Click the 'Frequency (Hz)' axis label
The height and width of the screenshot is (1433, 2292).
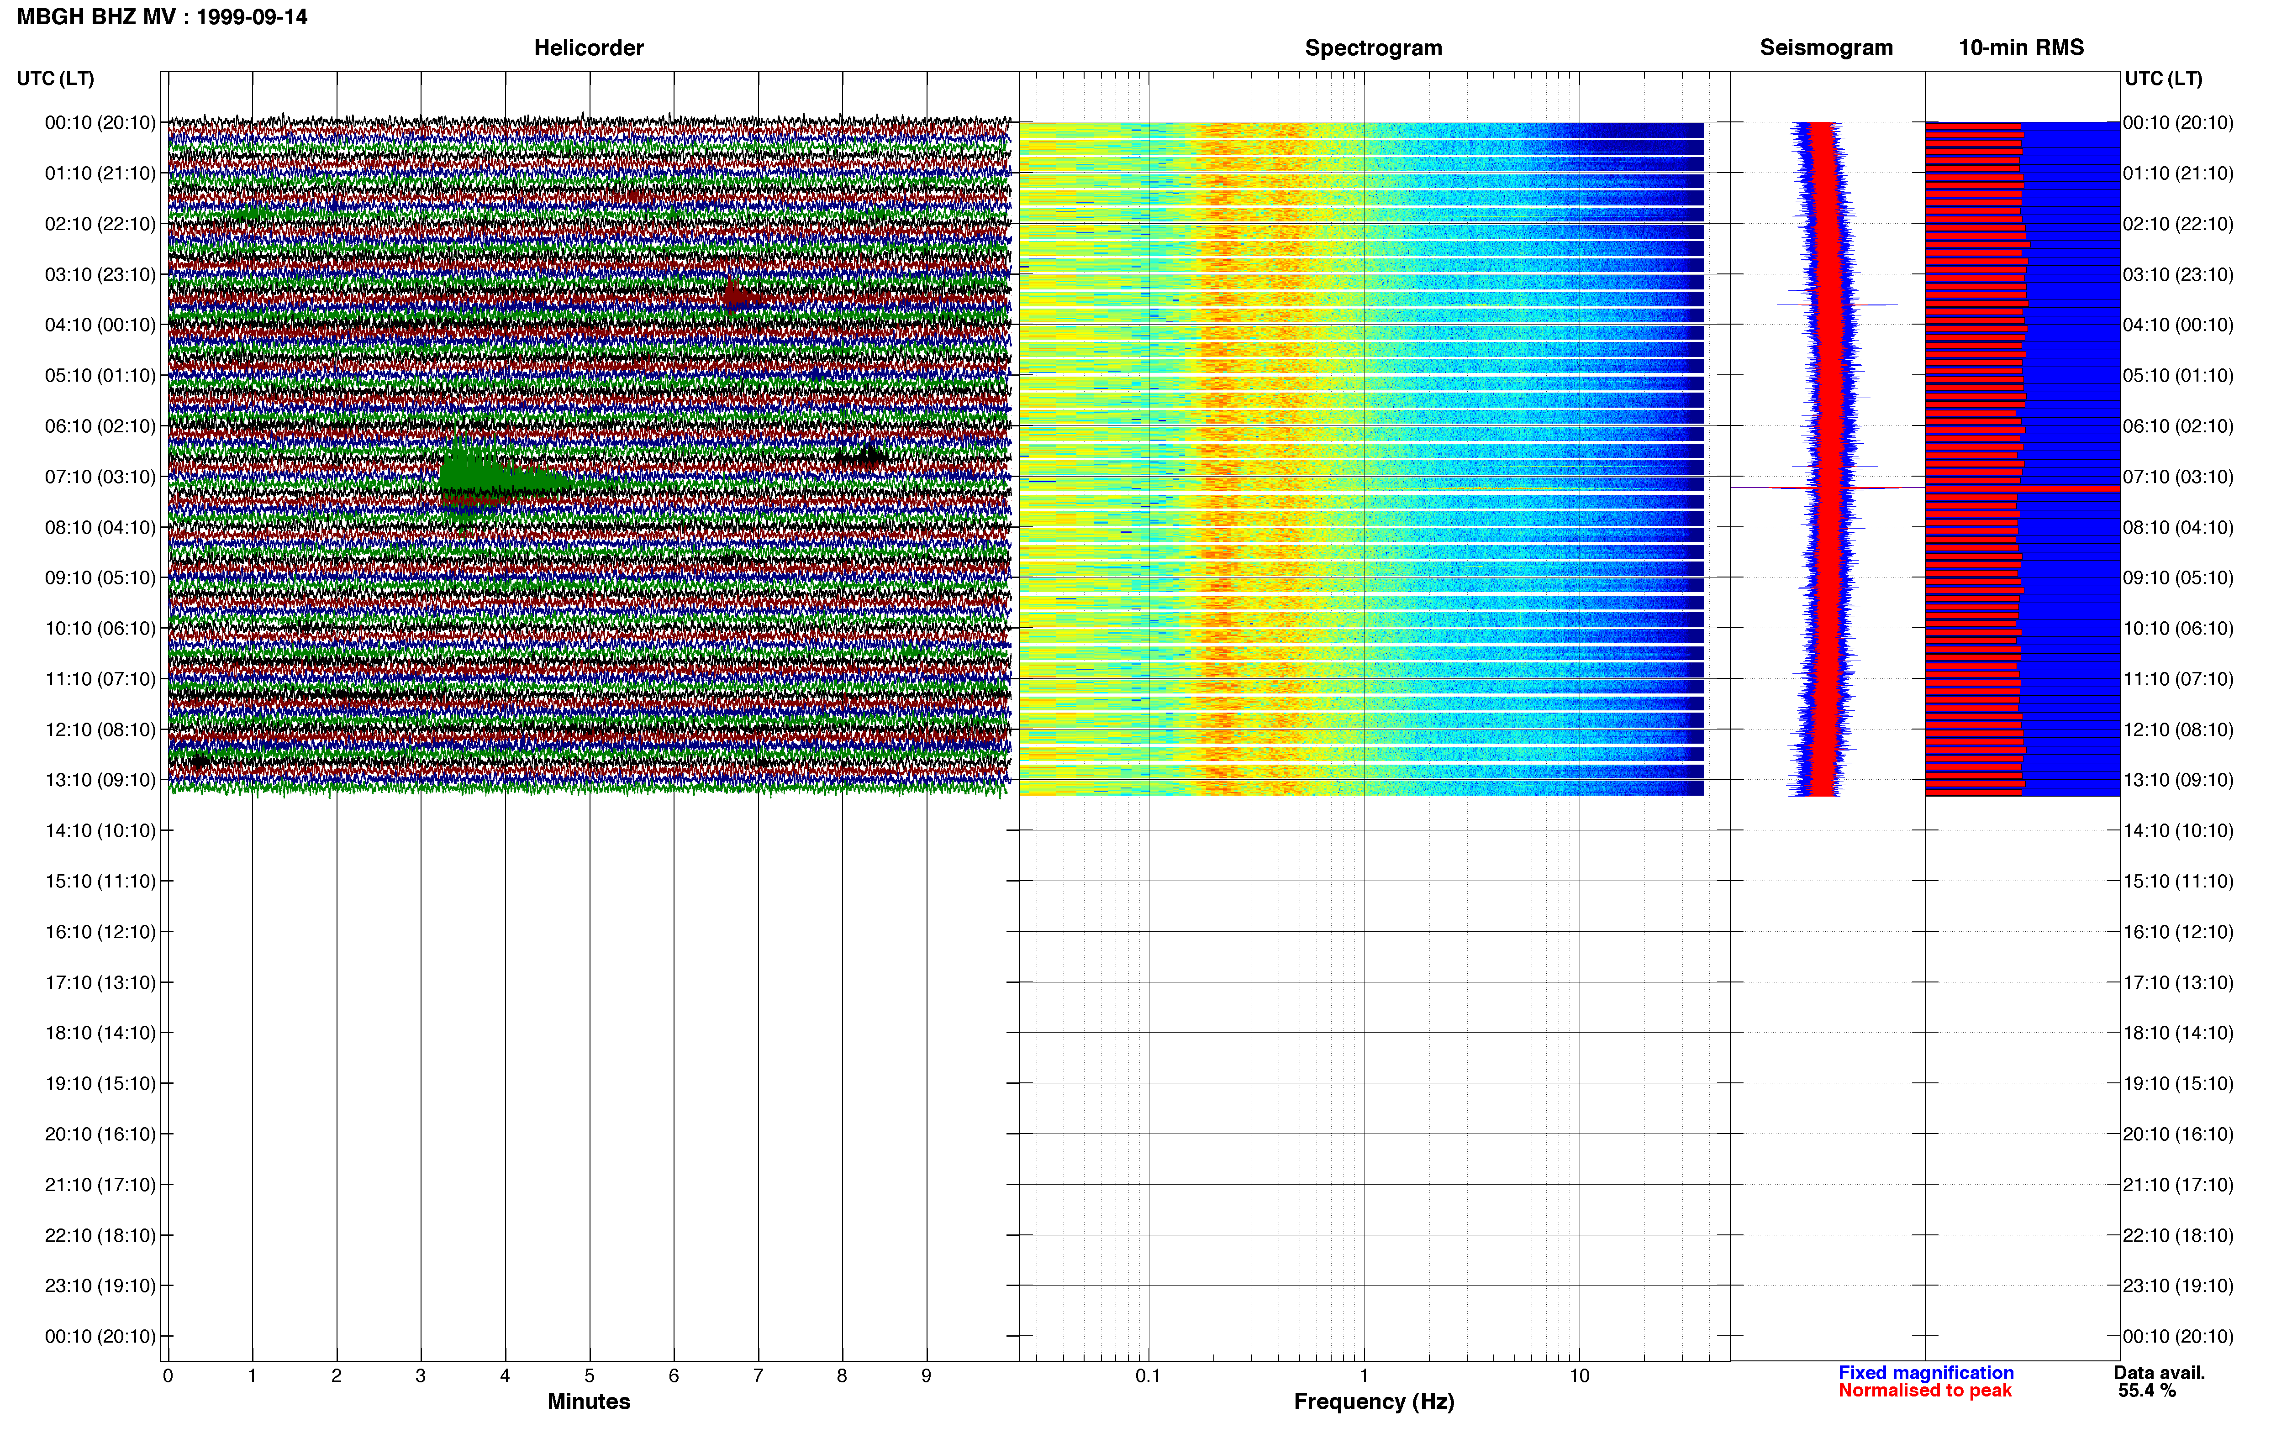1374,1402
